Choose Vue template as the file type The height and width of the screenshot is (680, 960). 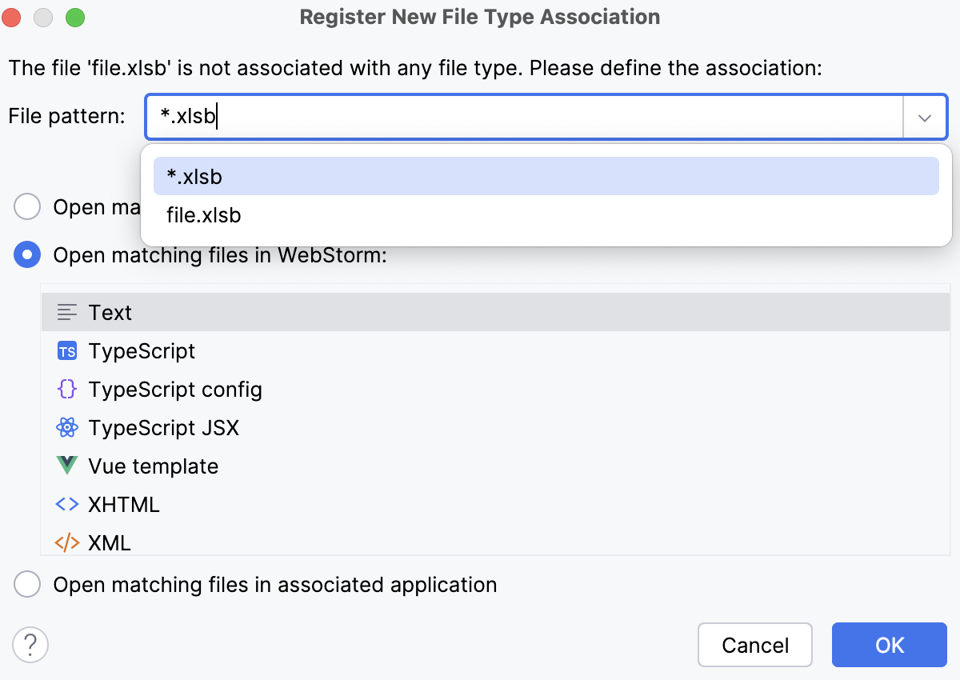coord(153,466)
